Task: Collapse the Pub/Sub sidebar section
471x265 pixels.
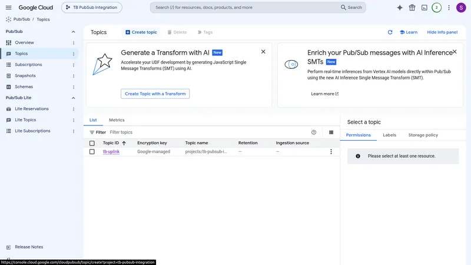Action: [x=73, y=32]
